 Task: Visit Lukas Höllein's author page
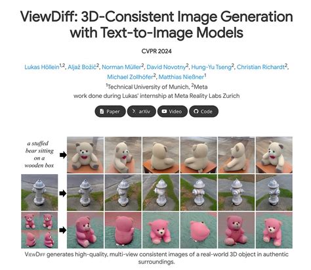click(x=42, y=67)
